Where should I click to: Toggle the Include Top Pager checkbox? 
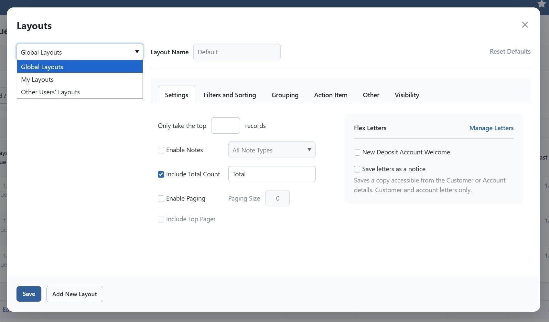[x=161, y=219]
